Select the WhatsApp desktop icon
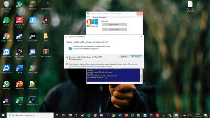The width and height of the screenshot is (210, 118). pyautogui.click(x=7, y=85)
